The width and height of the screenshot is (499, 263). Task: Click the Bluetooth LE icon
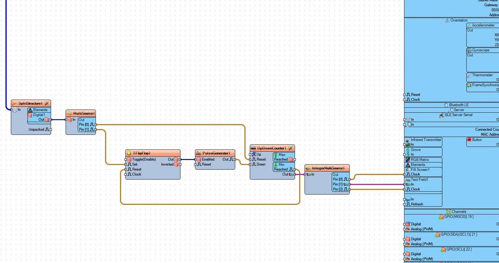click(x=446, y=105)
